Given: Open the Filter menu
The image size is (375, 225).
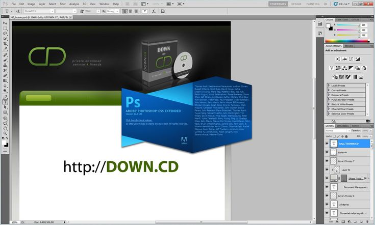Looking at the screenshot, I should [63, 4].
